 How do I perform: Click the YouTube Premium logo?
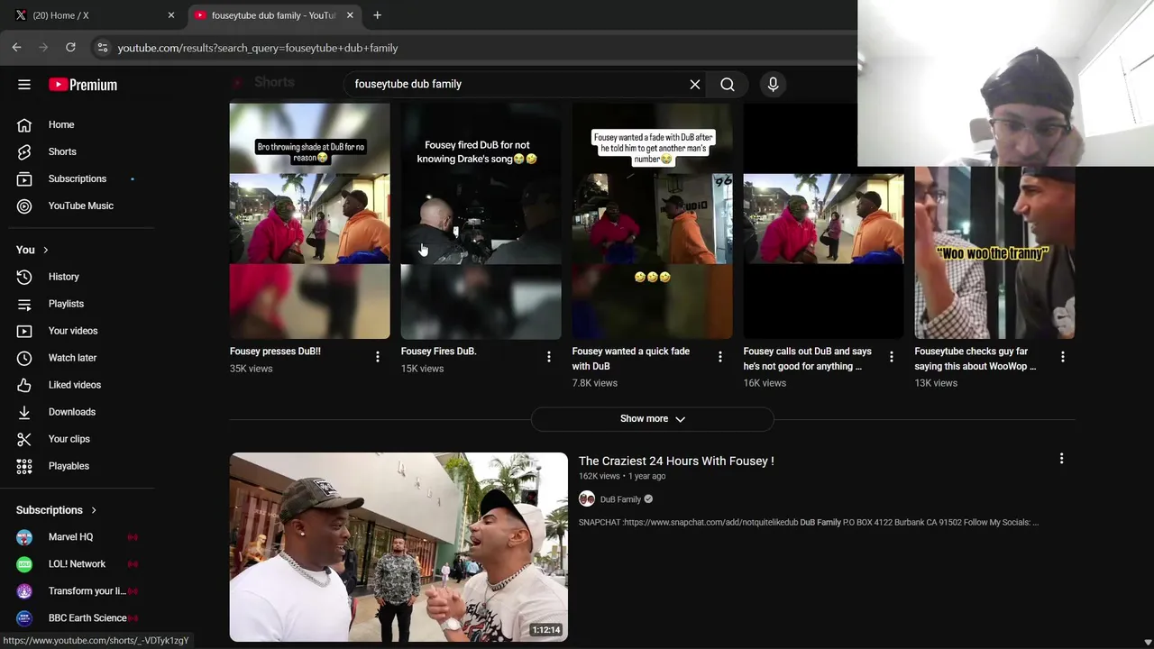point(83,85)
